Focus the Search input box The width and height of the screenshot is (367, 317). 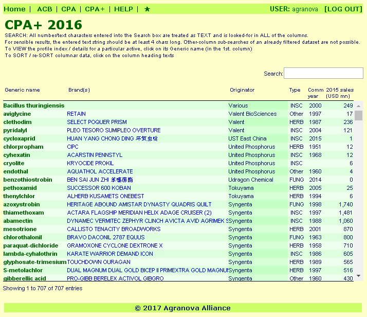[x=323, y=73]
